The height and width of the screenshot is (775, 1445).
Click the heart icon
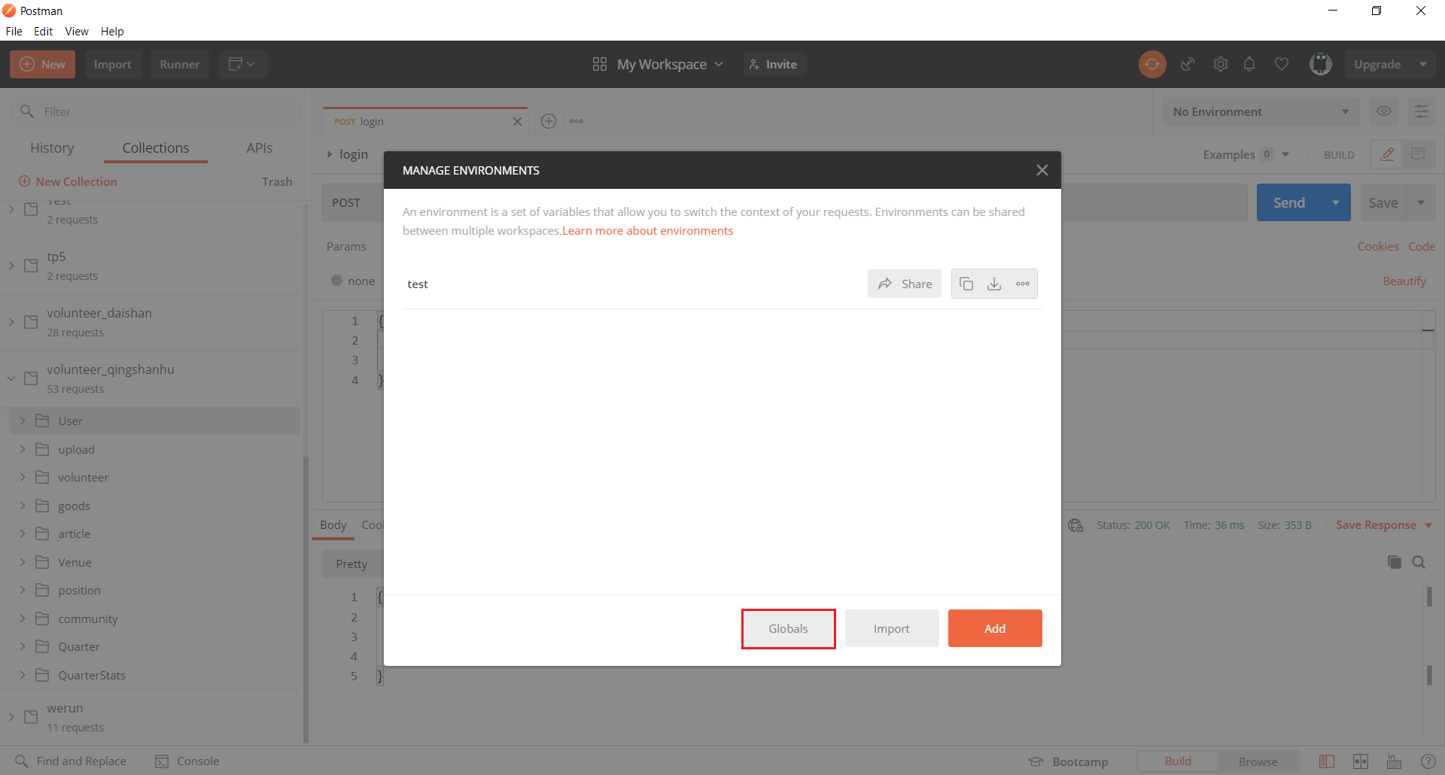(x=1282, y=65)
